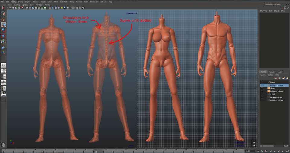Create new empty layer icon
The width and height of the screenshot is (290, 153).
coord(283,78)
